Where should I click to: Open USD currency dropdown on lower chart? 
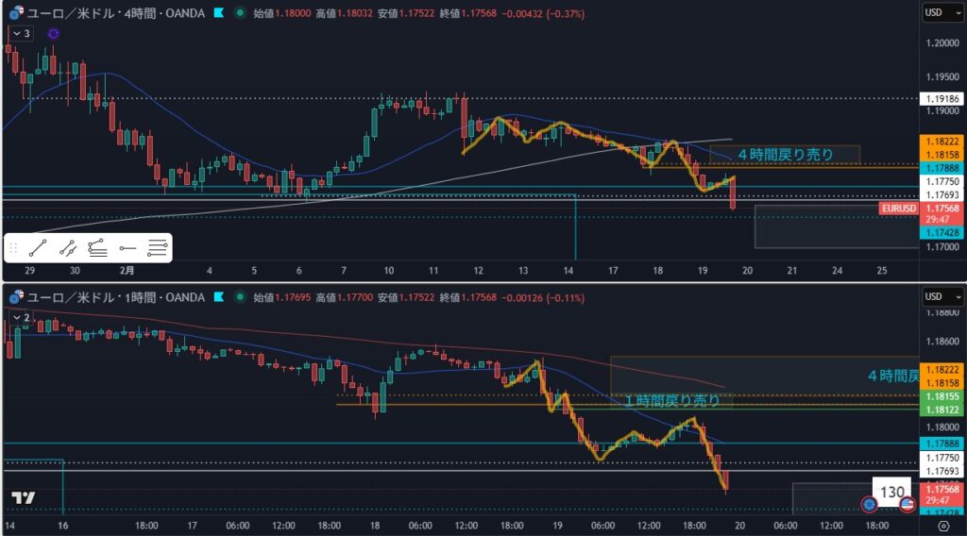(x=940, y=297)
